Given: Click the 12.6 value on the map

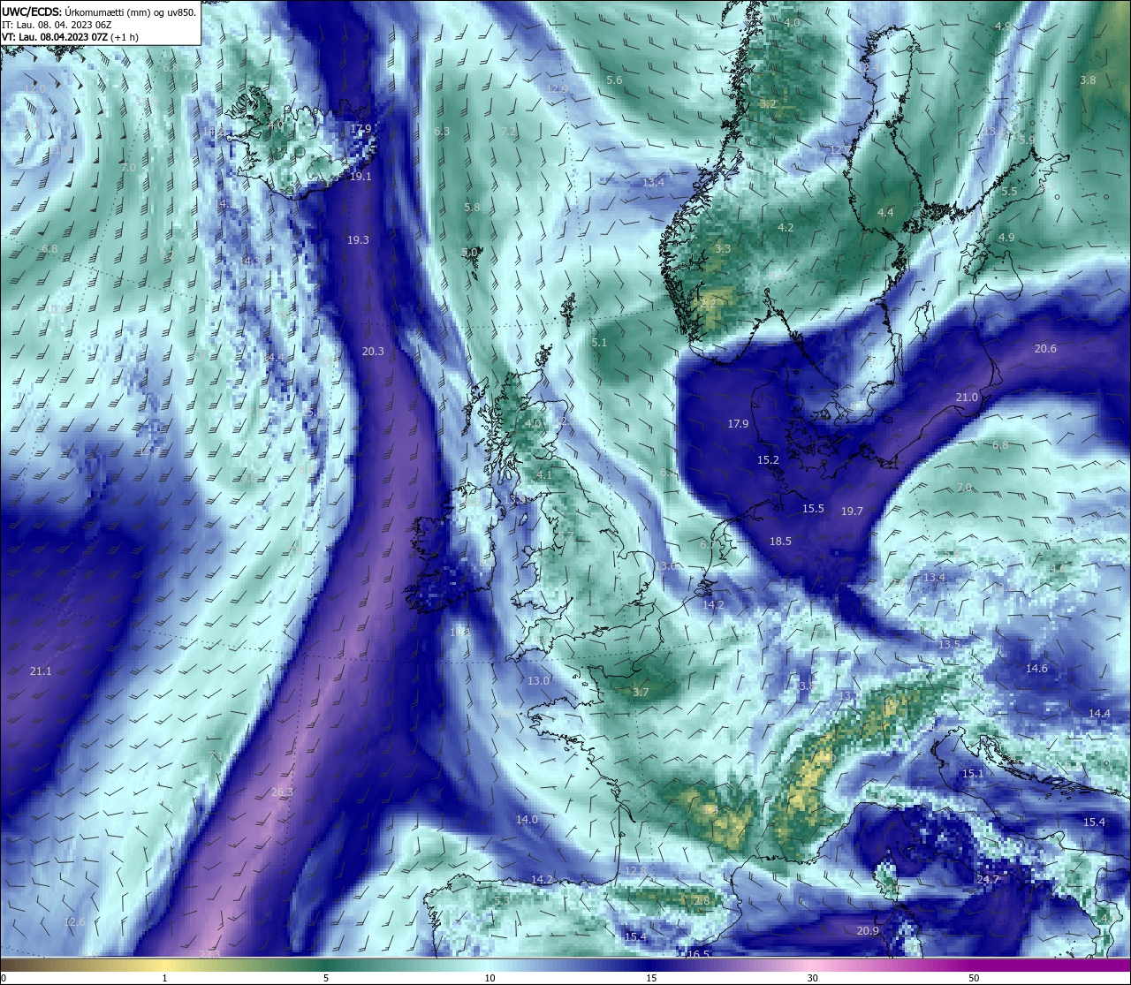Looking at the screenshot, I should coord(75,922).
